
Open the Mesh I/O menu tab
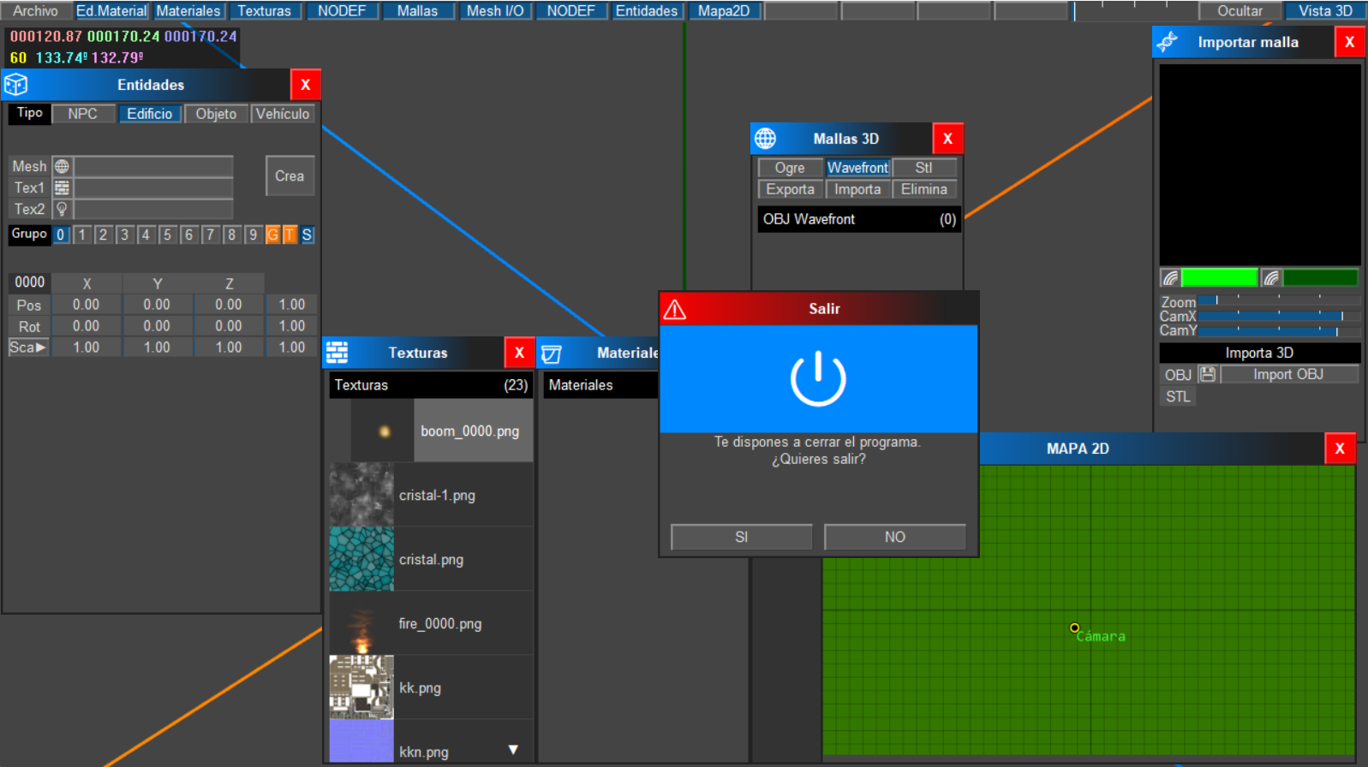(x=494, y=11)
